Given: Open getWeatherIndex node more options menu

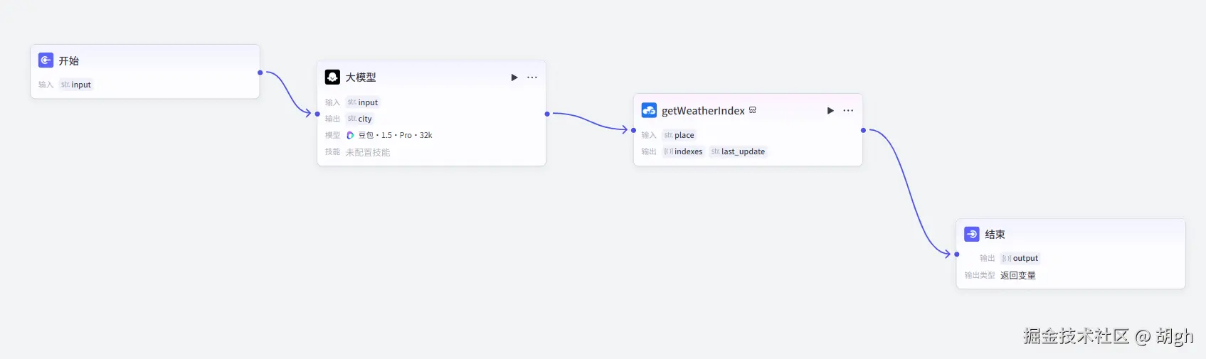Looking at the screenshot, I should click(848, 111).
